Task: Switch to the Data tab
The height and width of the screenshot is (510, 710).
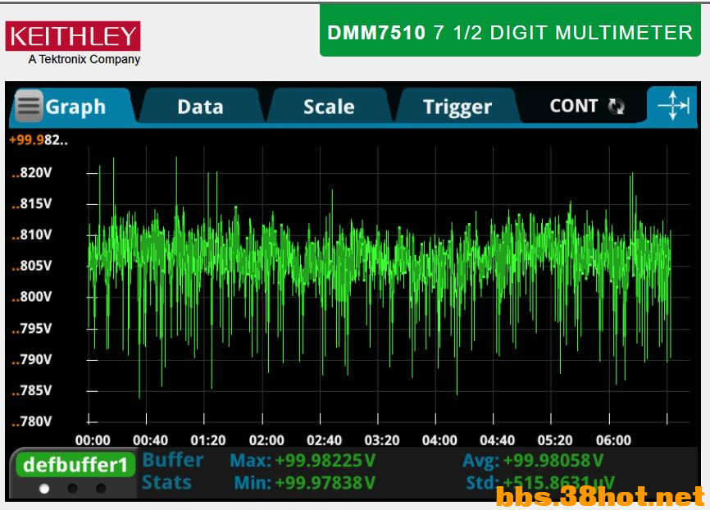Action: coord(200,107)
